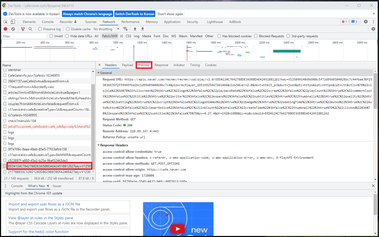Switch to the Console panel
379x237 pixels.
click(x=48, y=22)
